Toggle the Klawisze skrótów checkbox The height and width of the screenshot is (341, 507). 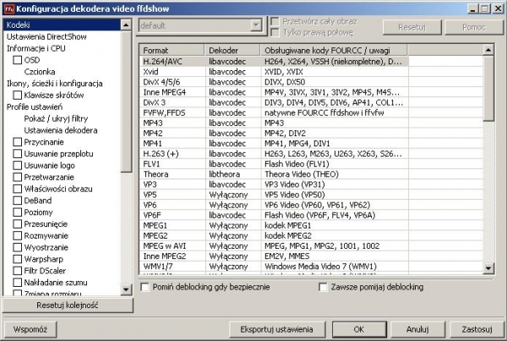click(18, 96)
